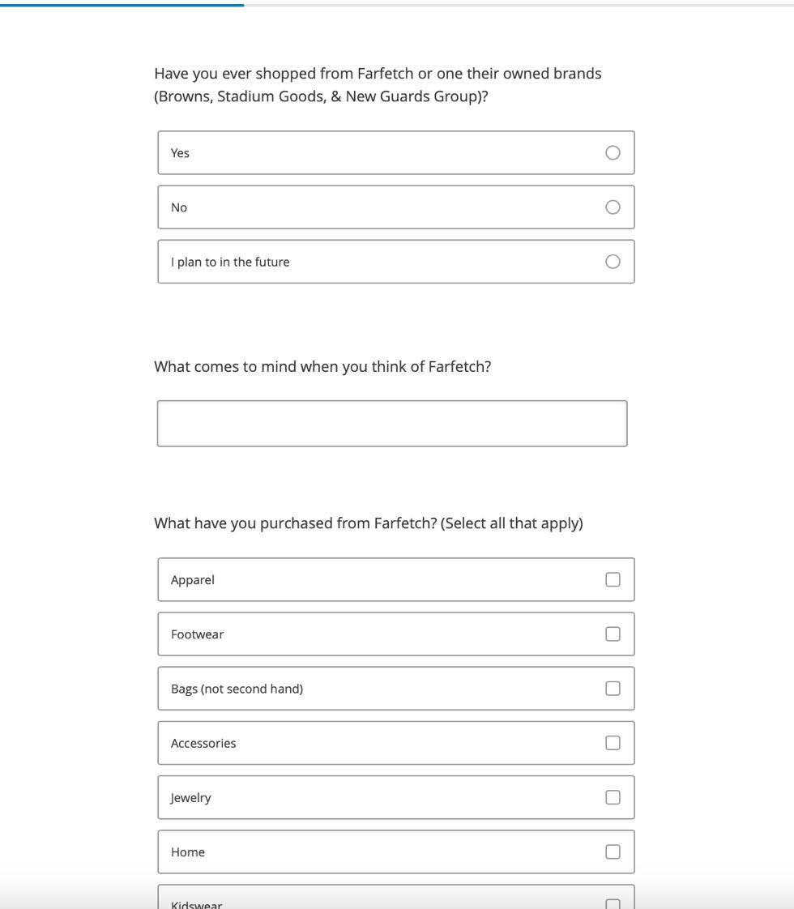The height and width of the screenshot is (909, 794).
Task: Tick the Footwear checkbox
Action: (x=613, y=634)
